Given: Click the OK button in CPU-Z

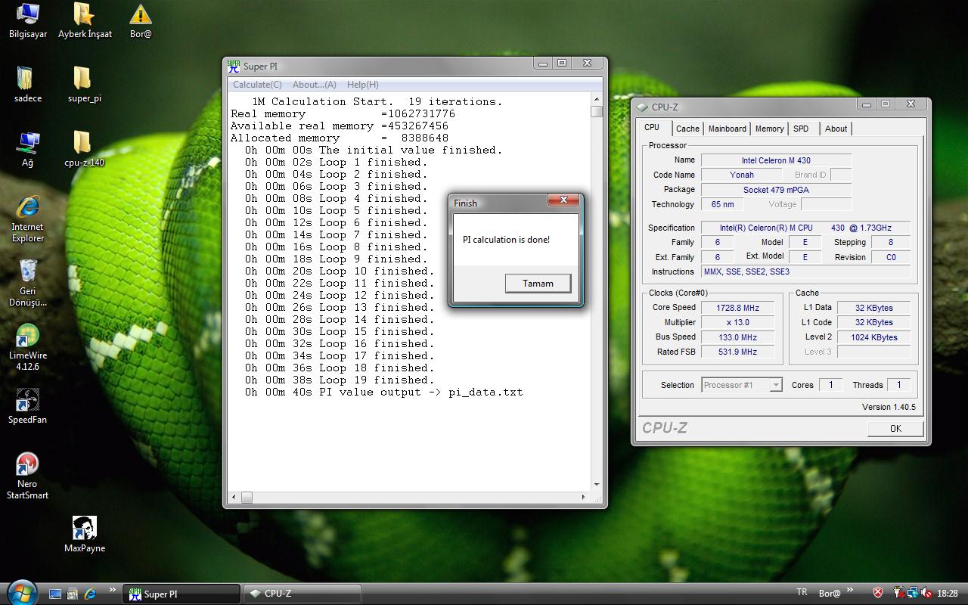Looking at the screenshot, I should click(895, 428).
